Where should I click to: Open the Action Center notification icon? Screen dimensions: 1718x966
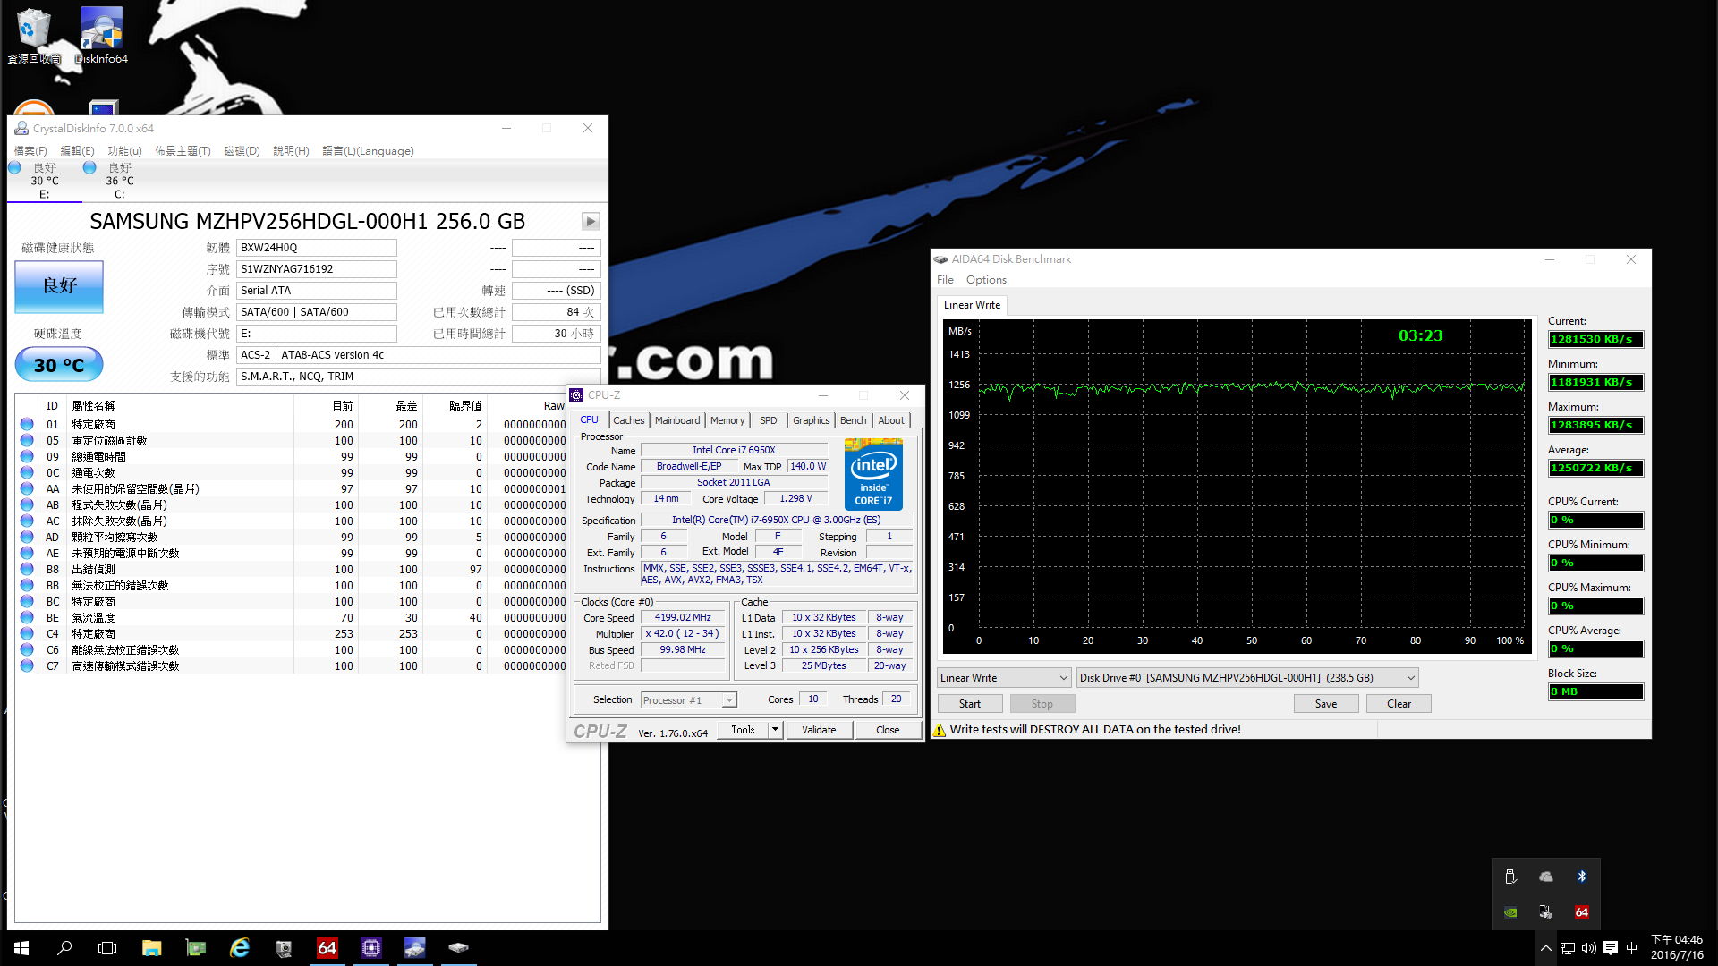point(1611,948)
